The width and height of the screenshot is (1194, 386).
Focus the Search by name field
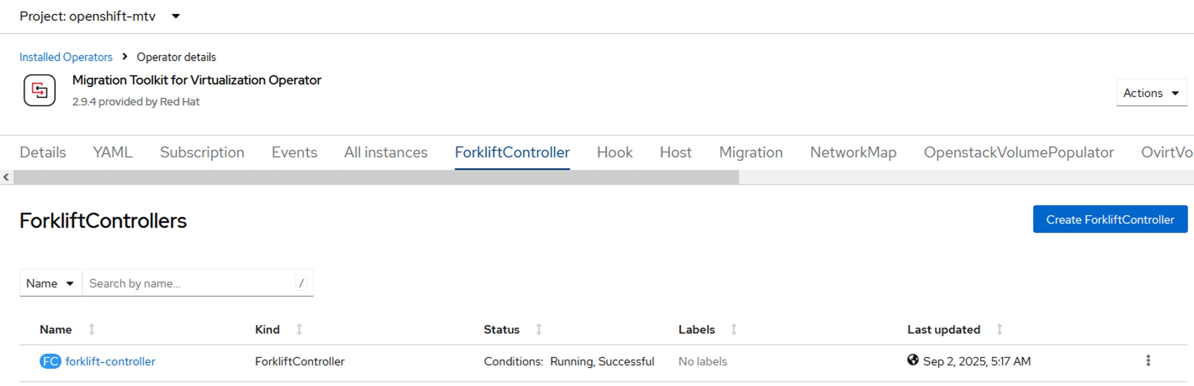(x=190, y=283)
